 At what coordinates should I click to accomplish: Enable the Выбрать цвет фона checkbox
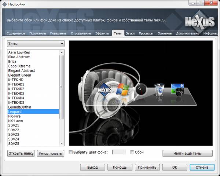tap(70, 152)
